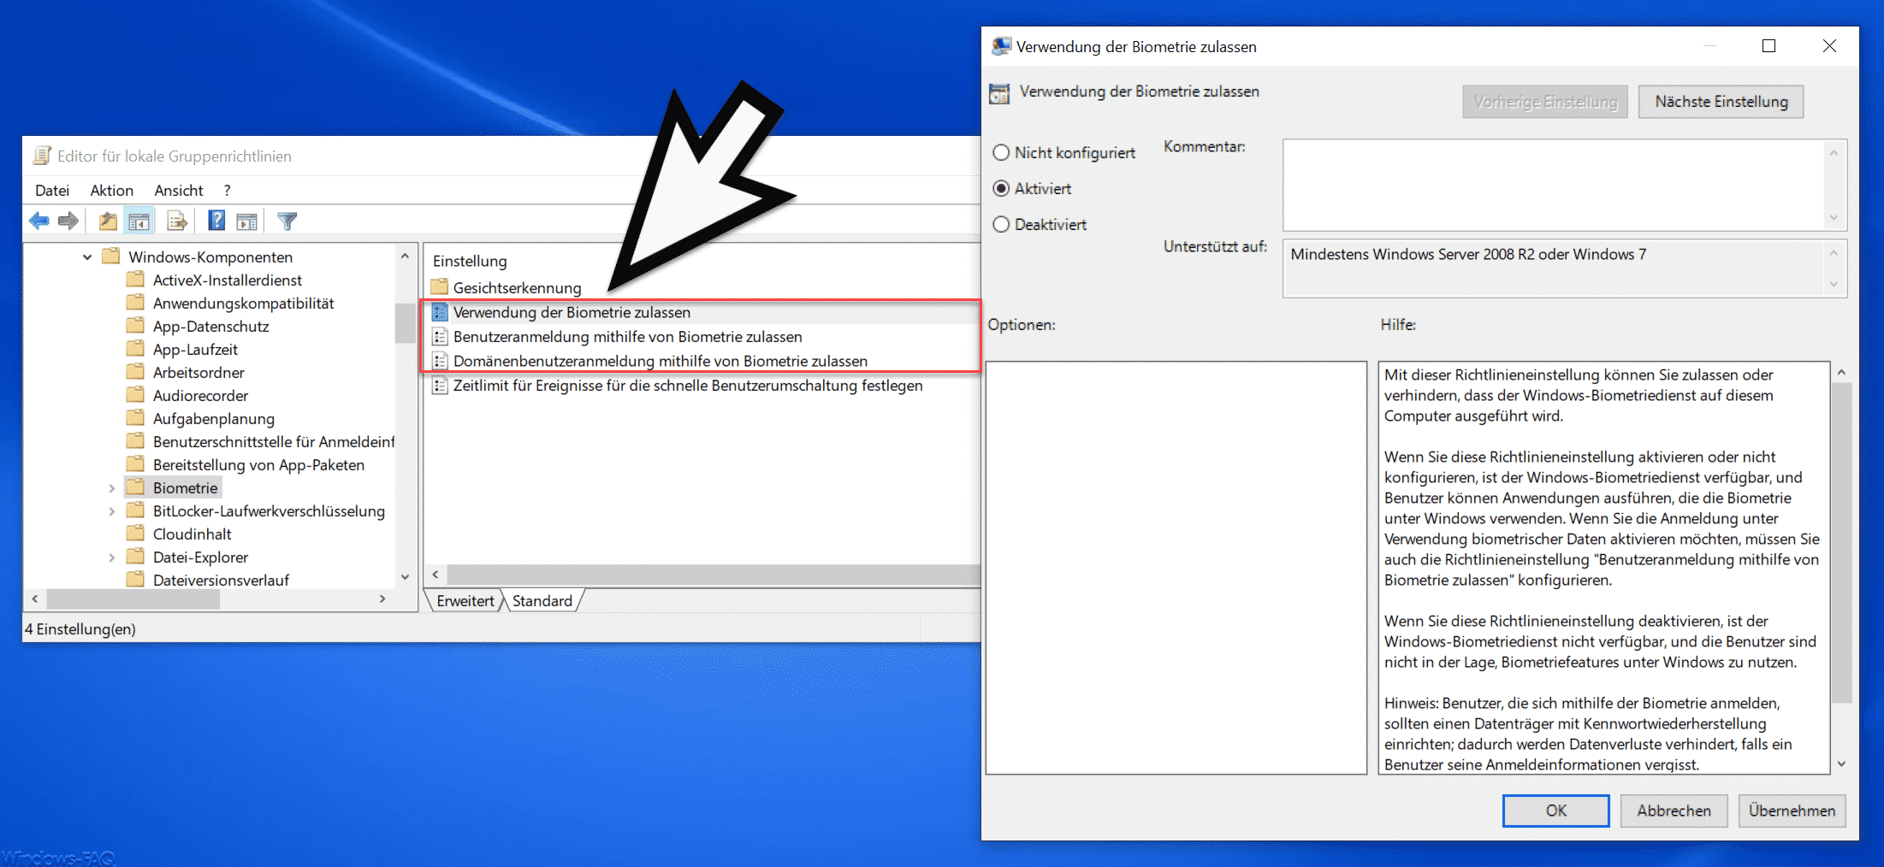This screenshot has height=867, width=1884.
Task: Maximize the Biometrie policy dialog
Action: point(1769,46)
